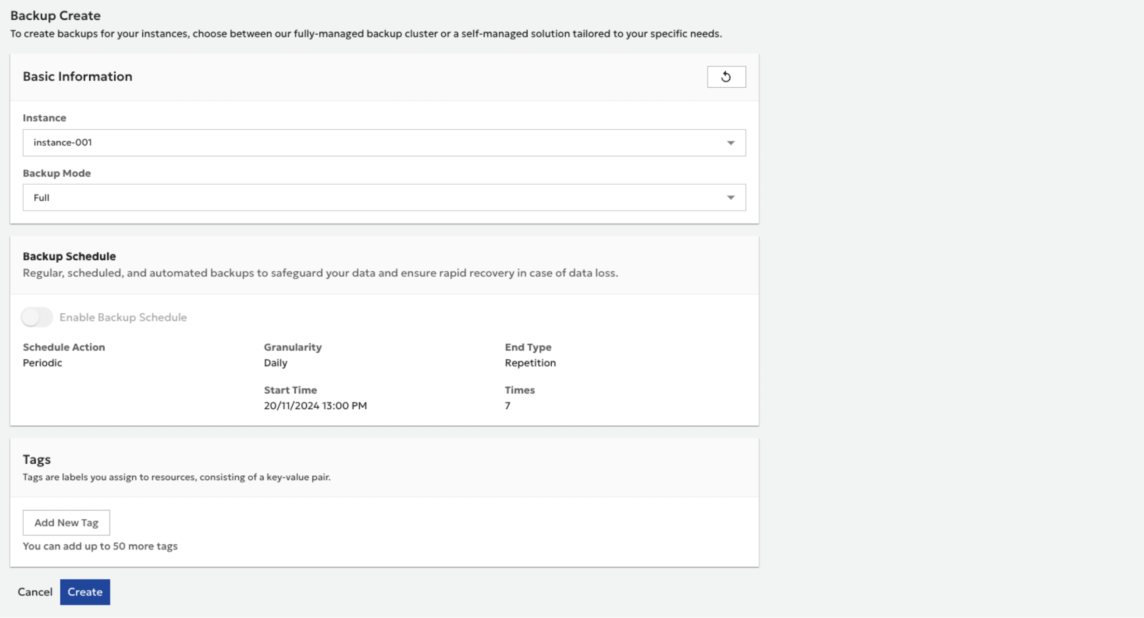Click the Backup Create page title
Viewport: 1144px width, 618px height.
click(55, 15)
